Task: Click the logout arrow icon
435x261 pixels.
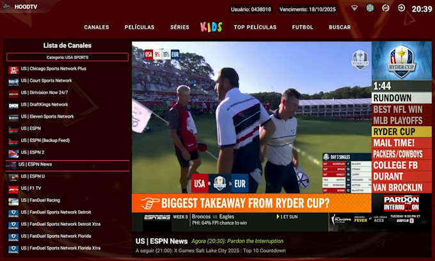Action: click(401, 8)
